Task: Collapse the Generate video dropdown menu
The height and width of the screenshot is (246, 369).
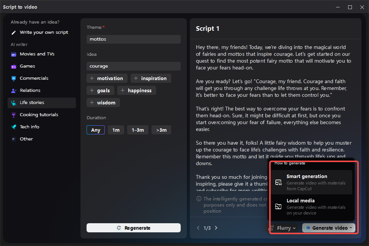Action: pos(329,228)
